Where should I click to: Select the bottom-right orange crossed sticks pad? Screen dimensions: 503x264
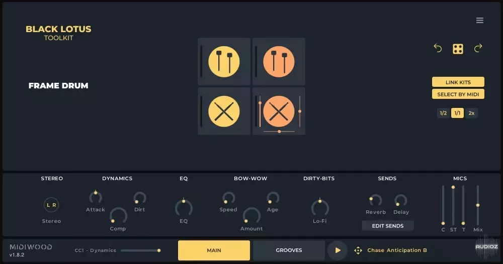click(279, 111)
